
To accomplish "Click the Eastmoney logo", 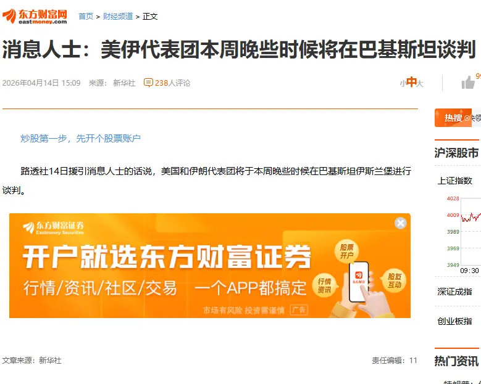I will click(x=35, y=16).
